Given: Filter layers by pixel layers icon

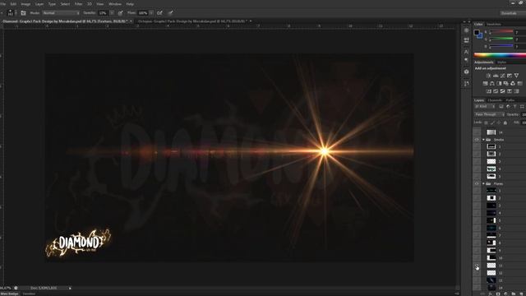Looking at the screenshot, I should click(x=501, y=106).
